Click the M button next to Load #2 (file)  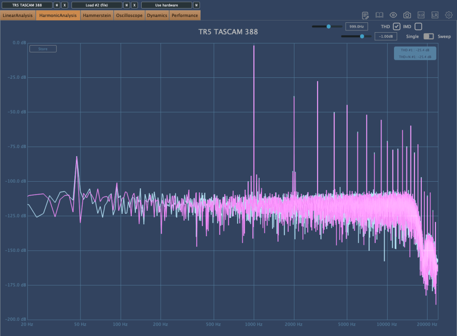point(126,5)
